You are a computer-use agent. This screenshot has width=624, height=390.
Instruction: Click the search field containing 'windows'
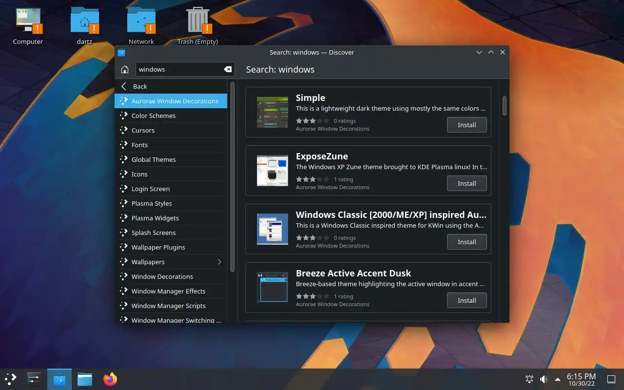coord(185,69)
